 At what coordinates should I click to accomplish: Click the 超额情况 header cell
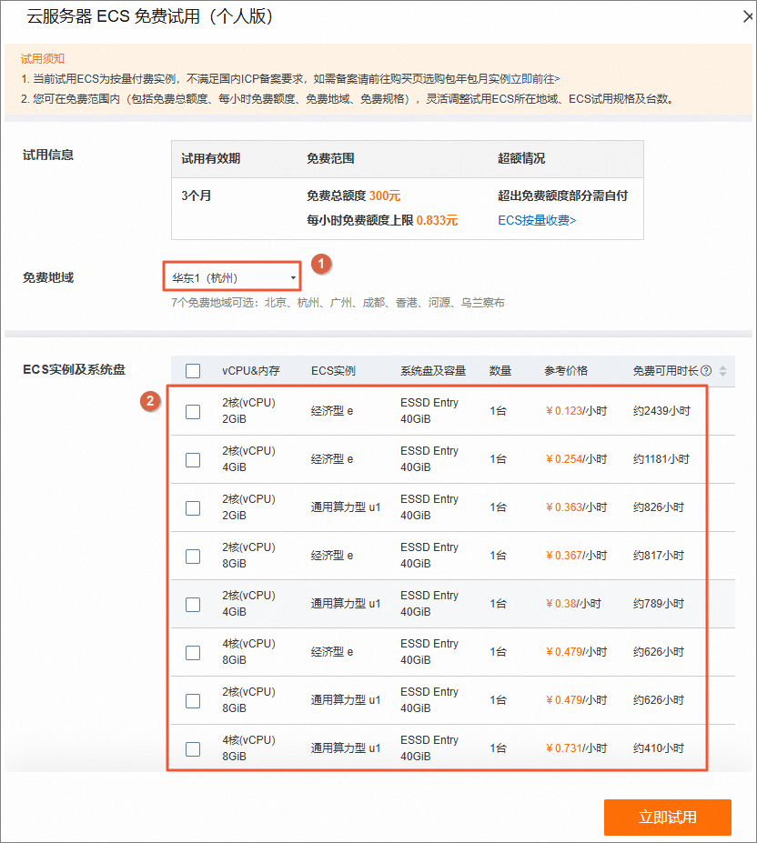[521, 158]
